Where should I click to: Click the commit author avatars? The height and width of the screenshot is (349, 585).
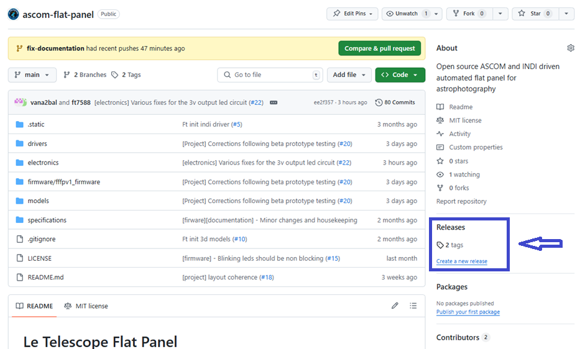[21, 102]
